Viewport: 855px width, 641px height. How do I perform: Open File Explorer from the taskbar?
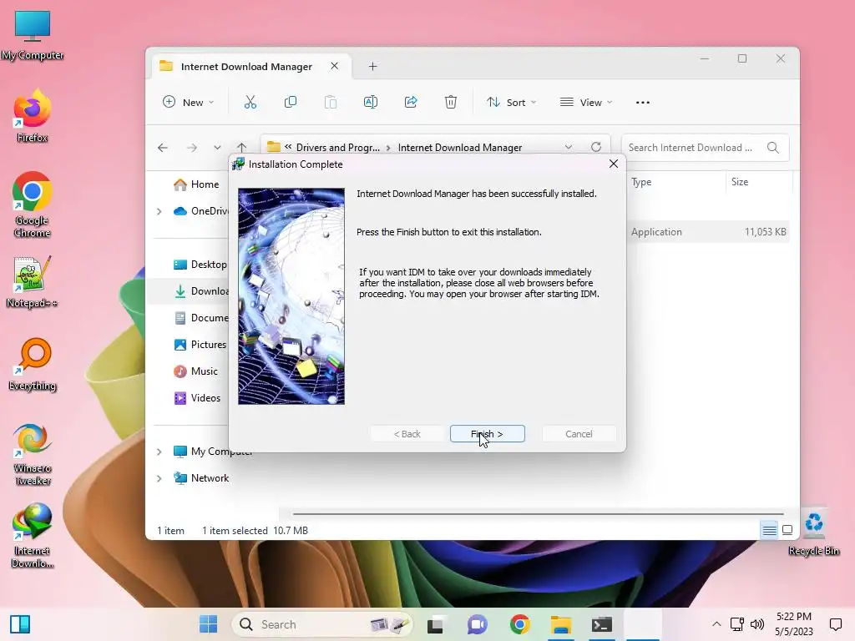[x=560, y=624]
